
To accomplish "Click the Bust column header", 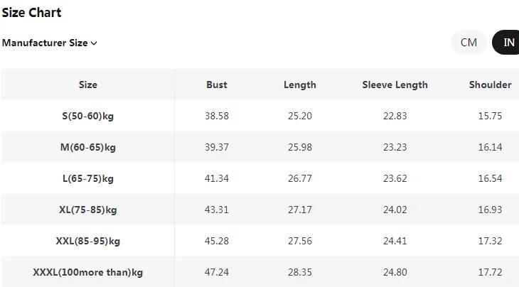I will 217,85.
